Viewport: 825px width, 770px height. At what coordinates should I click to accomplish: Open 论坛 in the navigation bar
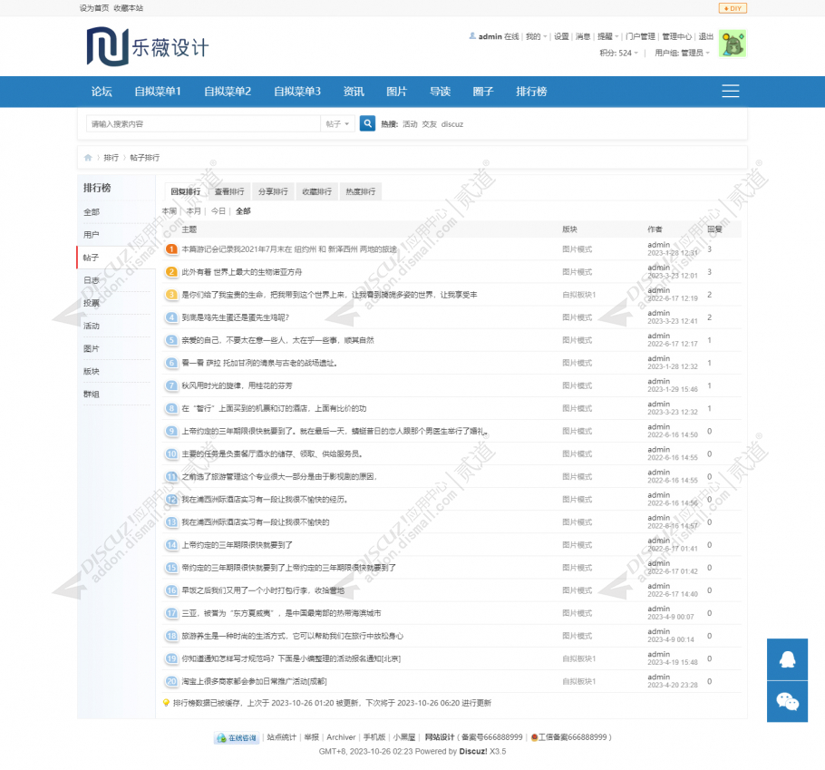pos(102,92)
